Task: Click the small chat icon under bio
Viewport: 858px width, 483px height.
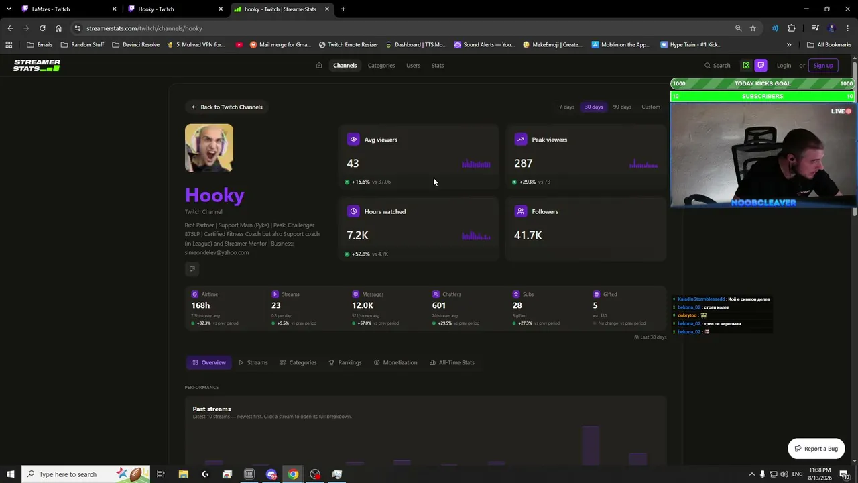Action: (192, 269)
